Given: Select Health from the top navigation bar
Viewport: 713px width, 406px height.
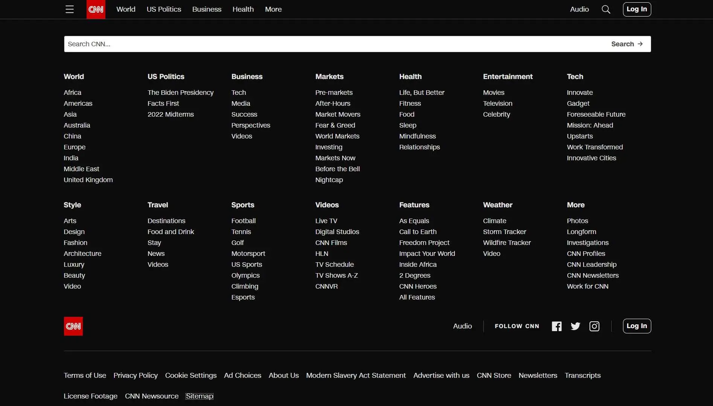Looking at the screenshot, I should tap(243, 9).
